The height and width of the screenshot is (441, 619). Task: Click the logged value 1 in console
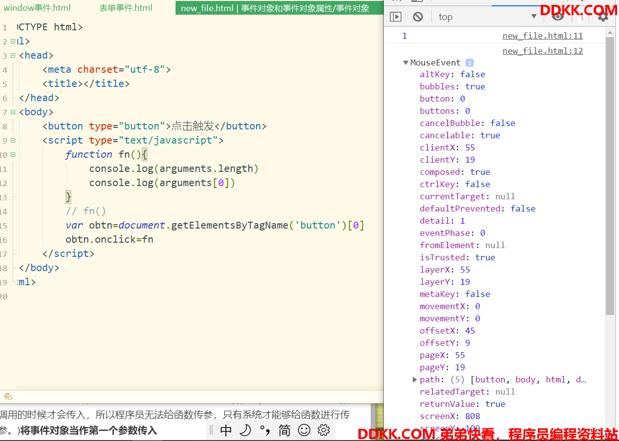404,36
